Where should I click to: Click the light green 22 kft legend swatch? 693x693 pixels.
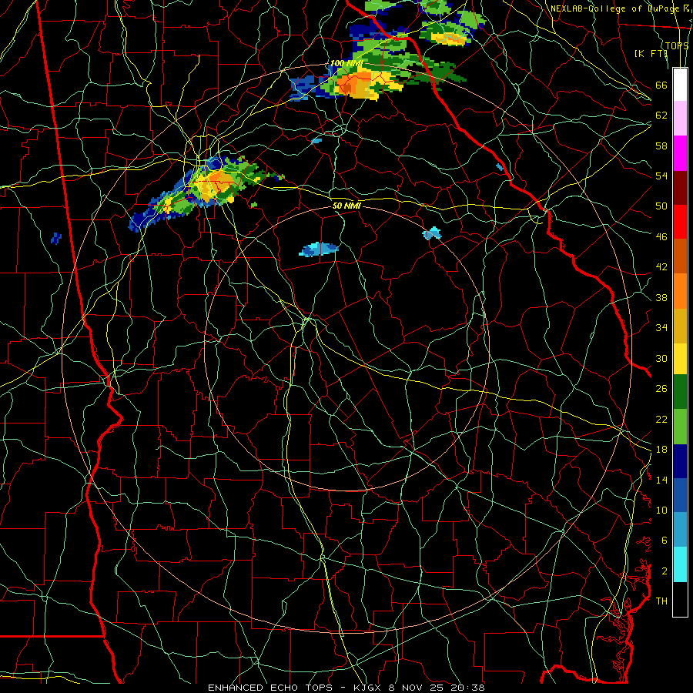coord(680,426)
